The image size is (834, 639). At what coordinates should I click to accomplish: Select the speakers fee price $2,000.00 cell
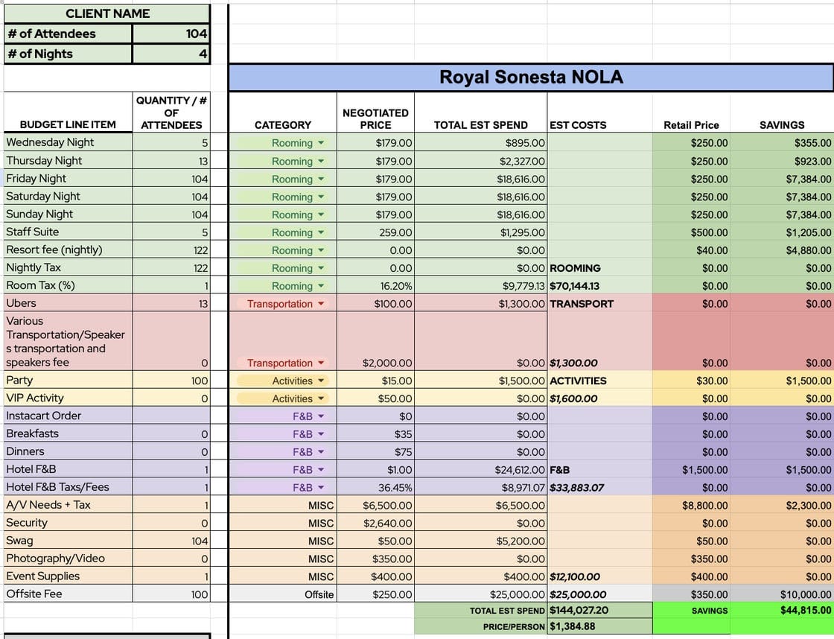(x=375, y=341)
